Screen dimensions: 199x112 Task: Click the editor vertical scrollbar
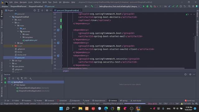coord(195,44)
